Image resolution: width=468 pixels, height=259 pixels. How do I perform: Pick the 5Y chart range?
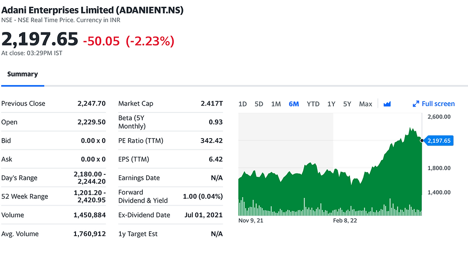347,104
